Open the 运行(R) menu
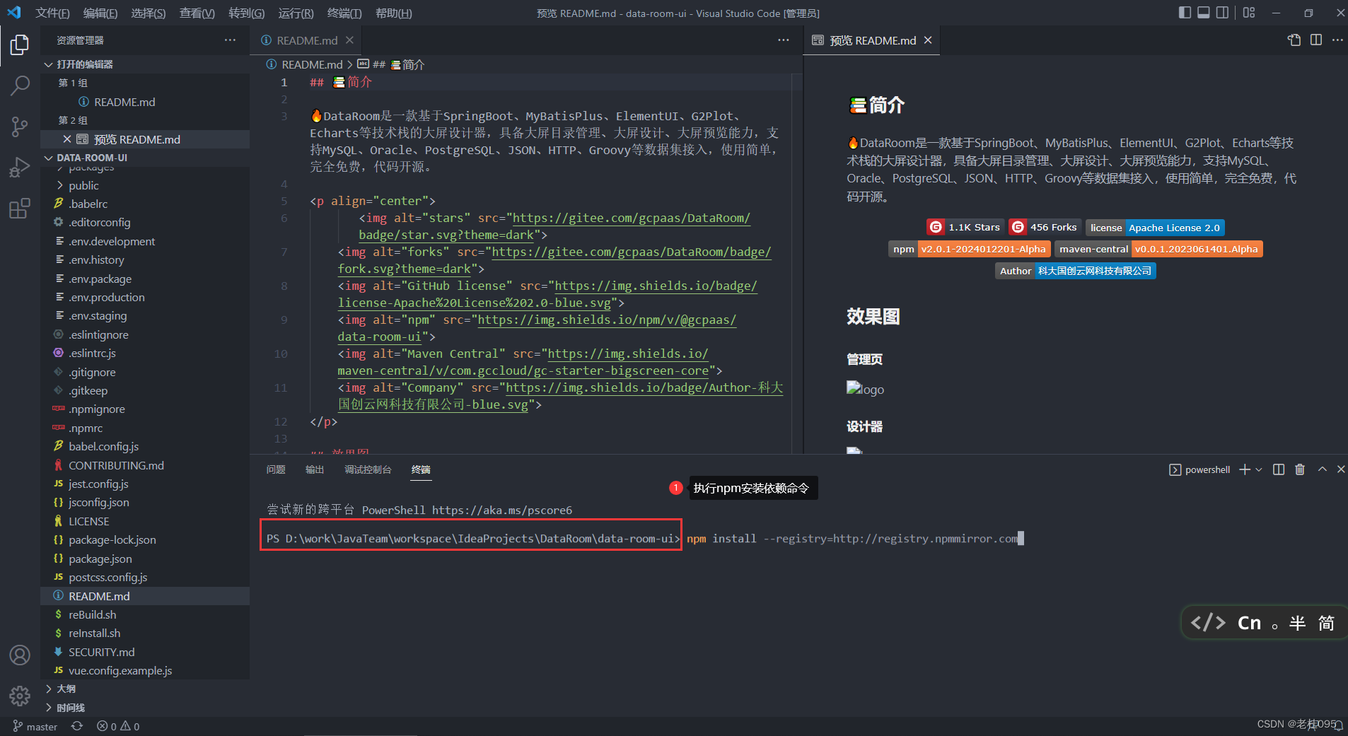The height and width of the screenshot is (736, 1348). (x=296, y=13)
